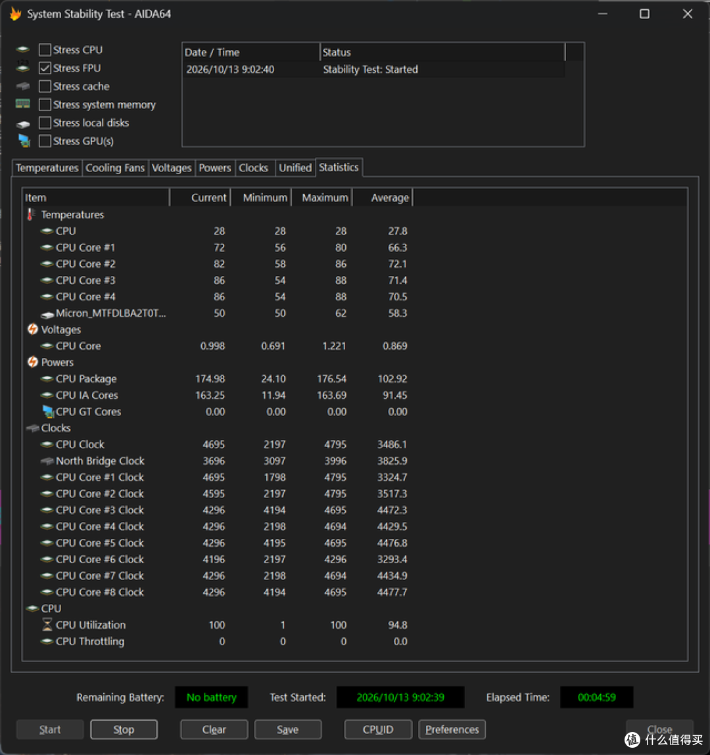Screen dimensions: 710x755
Task: Click the Average column header
Action: pos(383,198)
